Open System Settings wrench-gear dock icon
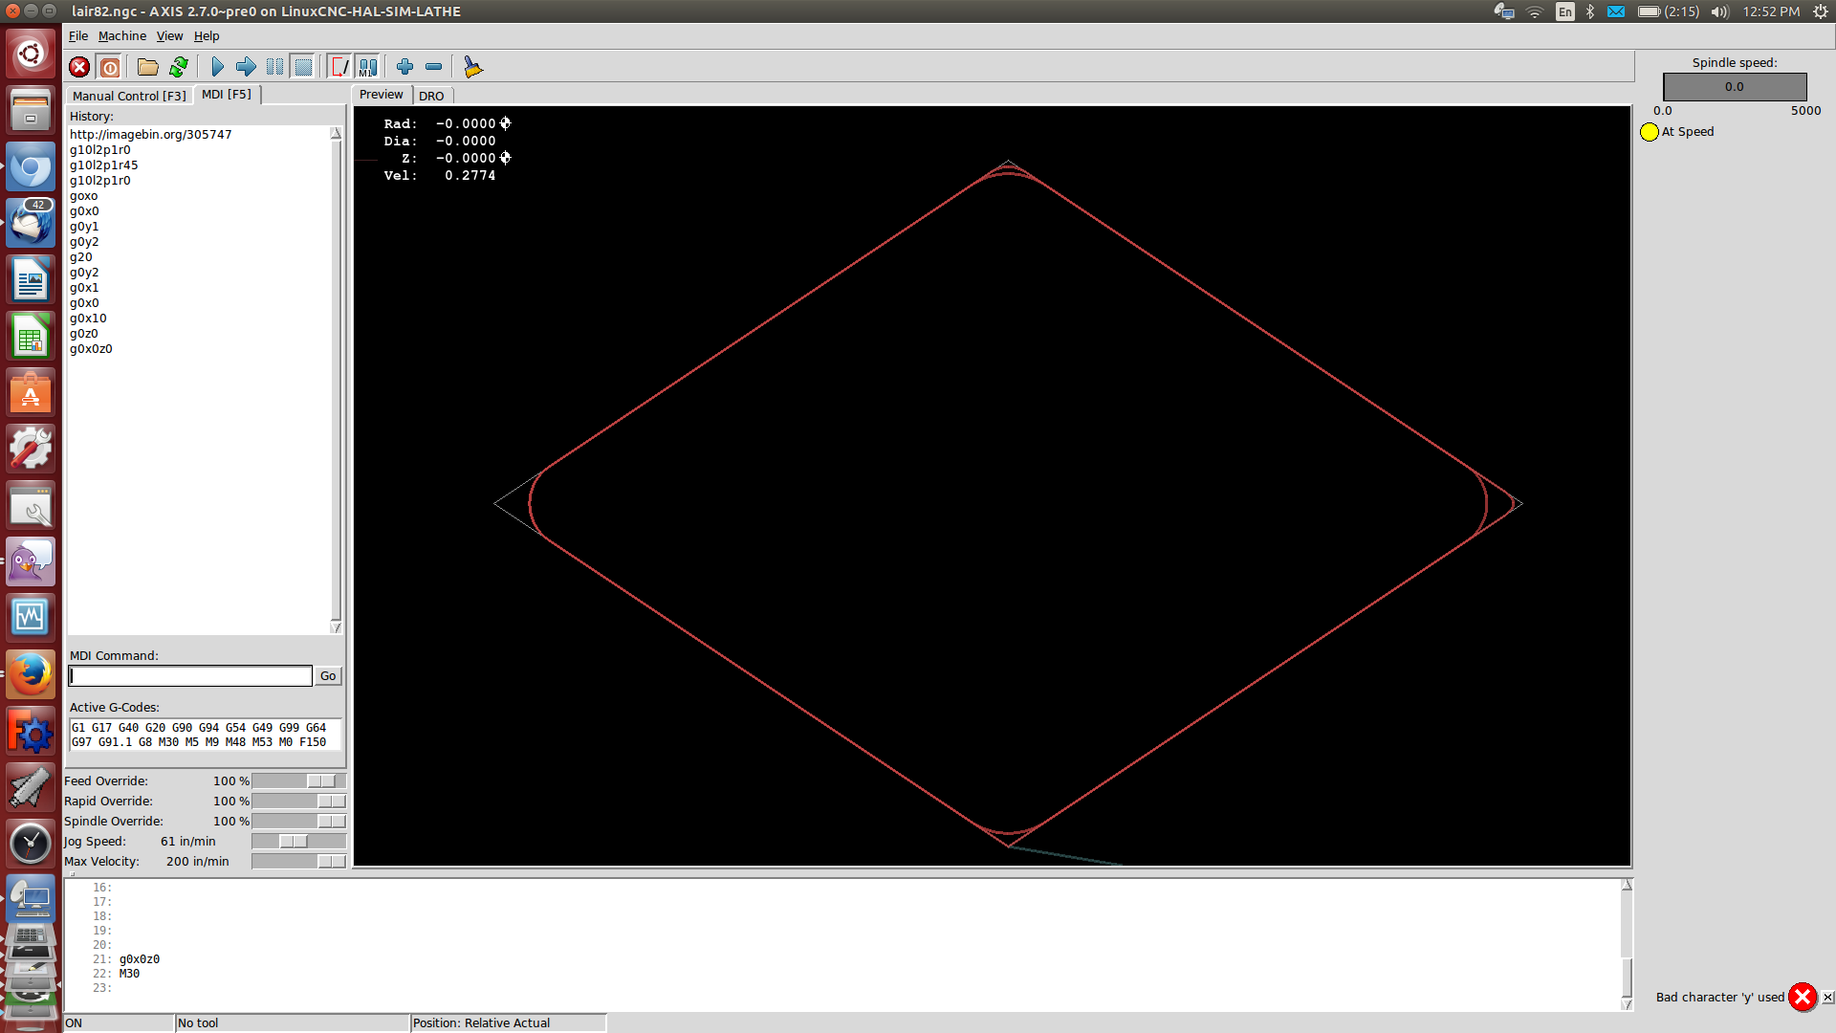Viewport: 1836px width, 1033px height. coord(31,450)
